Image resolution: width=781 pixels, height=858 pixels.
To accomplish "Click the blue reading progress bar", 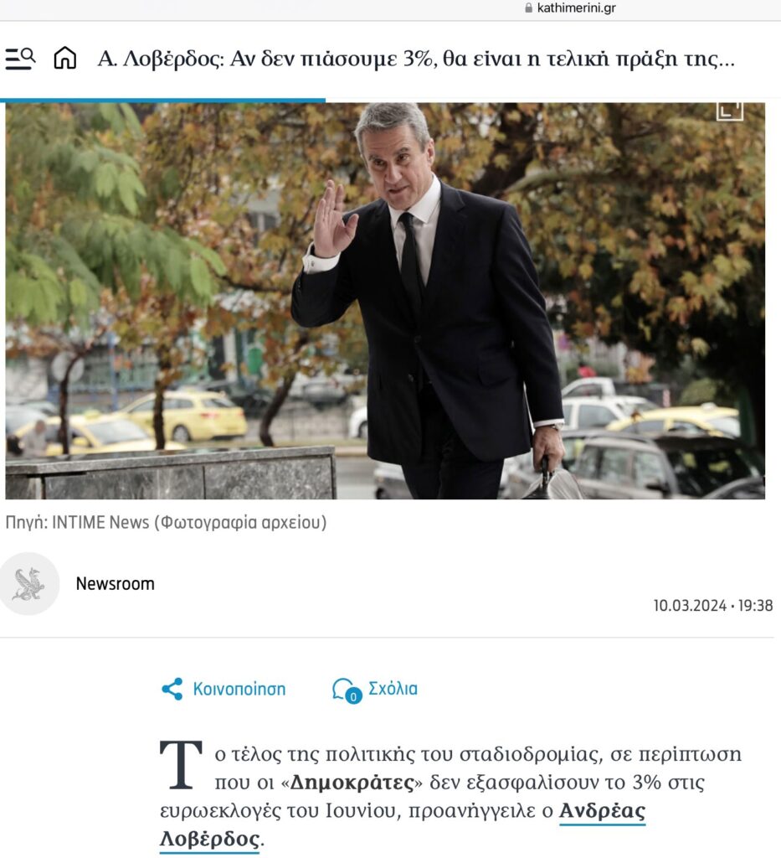I will pyautogui.click(x=163, y=101).
